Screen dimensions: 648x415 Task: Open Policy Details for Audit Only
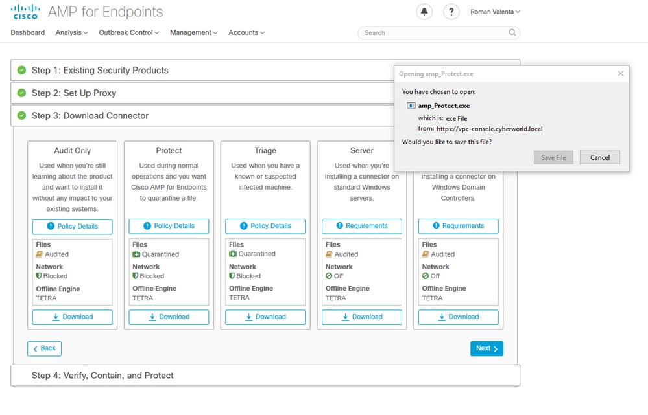[72, 227]
